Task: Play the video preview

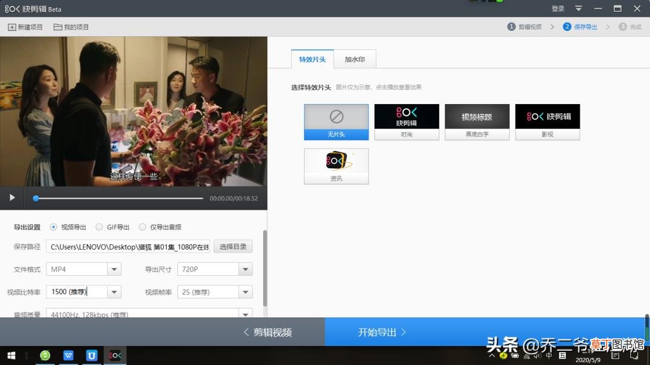Action: click(x=12, y=198)
